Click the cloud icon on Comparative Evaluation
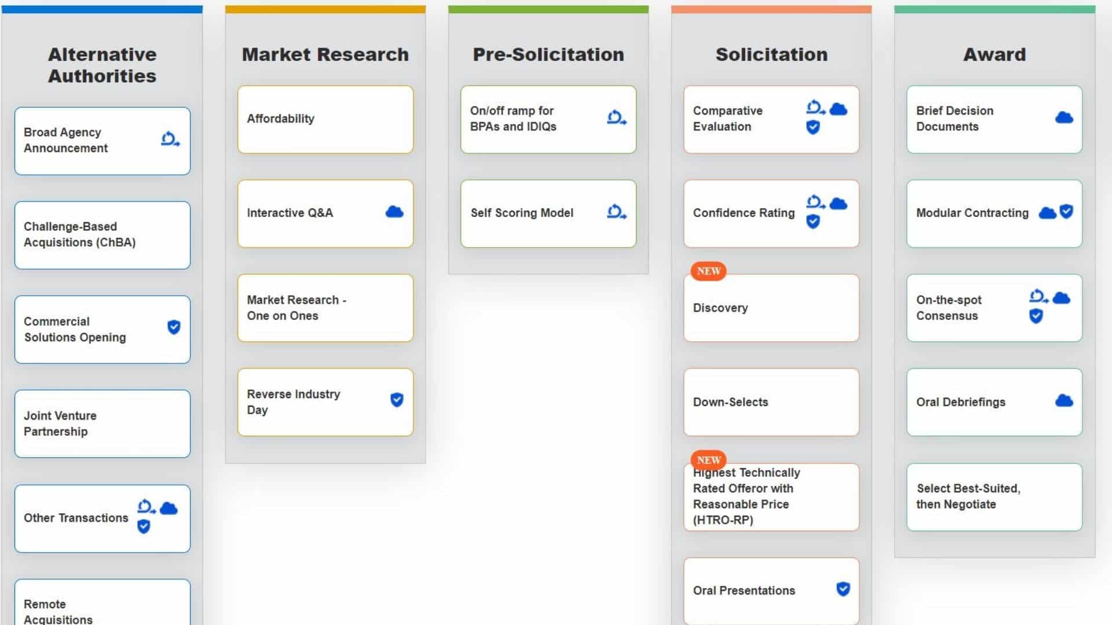Image resolution: width=1112 pixels, height=625 pixels. coord(838,108)
